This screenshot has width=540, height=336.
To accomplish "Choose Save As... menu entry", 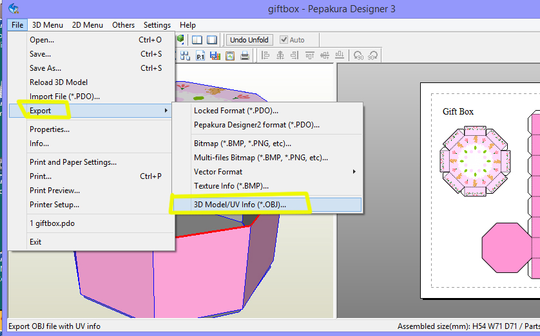I will click(x=92, y=68).
